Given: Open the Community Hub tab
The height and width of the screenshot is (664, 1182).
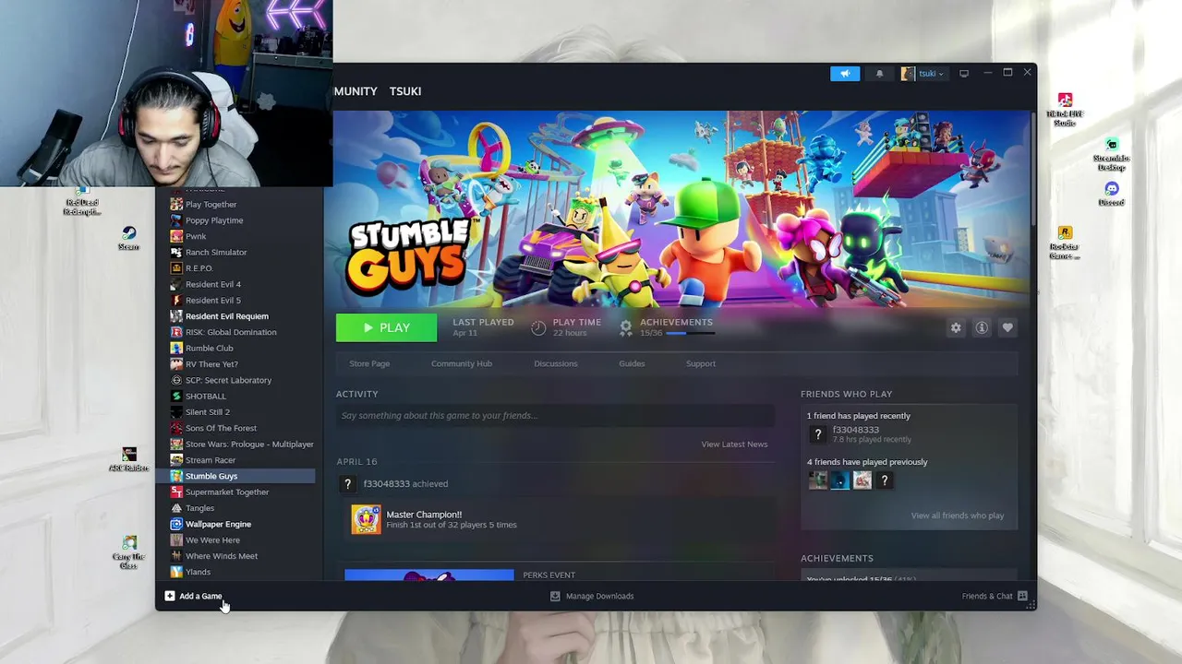Looking at the screenshot, I should pos(462,363).
